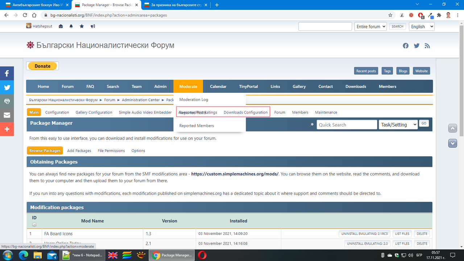Image resolution: width=464 pixels, height=261 pixels.
Task: Switch to File Permissions tab
Action: [x=111, y=150]
